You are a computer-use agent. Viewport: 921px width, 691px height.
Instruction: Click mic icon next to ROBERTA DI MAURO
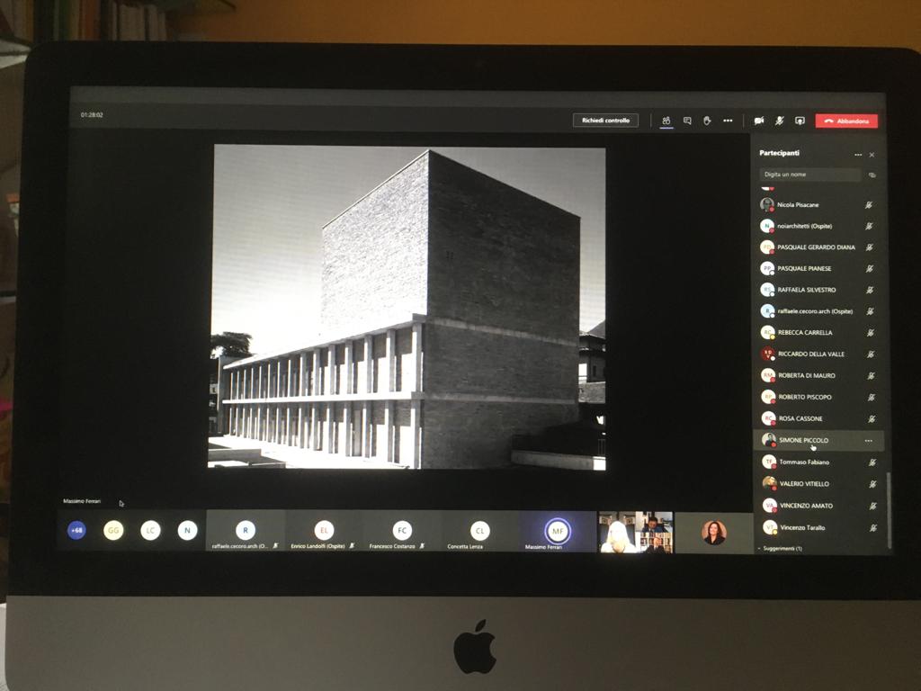coord(872,375)
